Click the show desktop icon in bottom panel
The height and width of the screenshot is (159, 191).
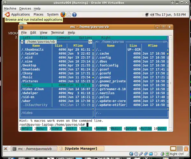pyautogui.click(x=6, y=149)
